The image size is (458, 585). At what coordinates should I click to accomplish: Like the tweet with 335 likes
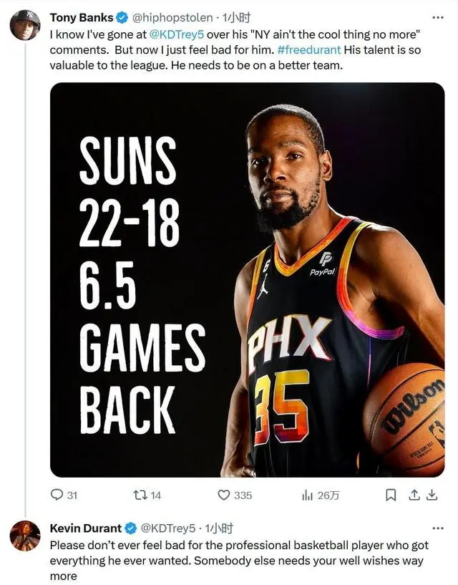pyautogui.click(x=223, y=495)
